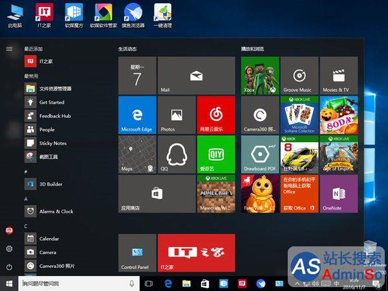The image size is (388, 291).
Task: Open Feedback Hub in app list
Action: click(x=65, y=116)
